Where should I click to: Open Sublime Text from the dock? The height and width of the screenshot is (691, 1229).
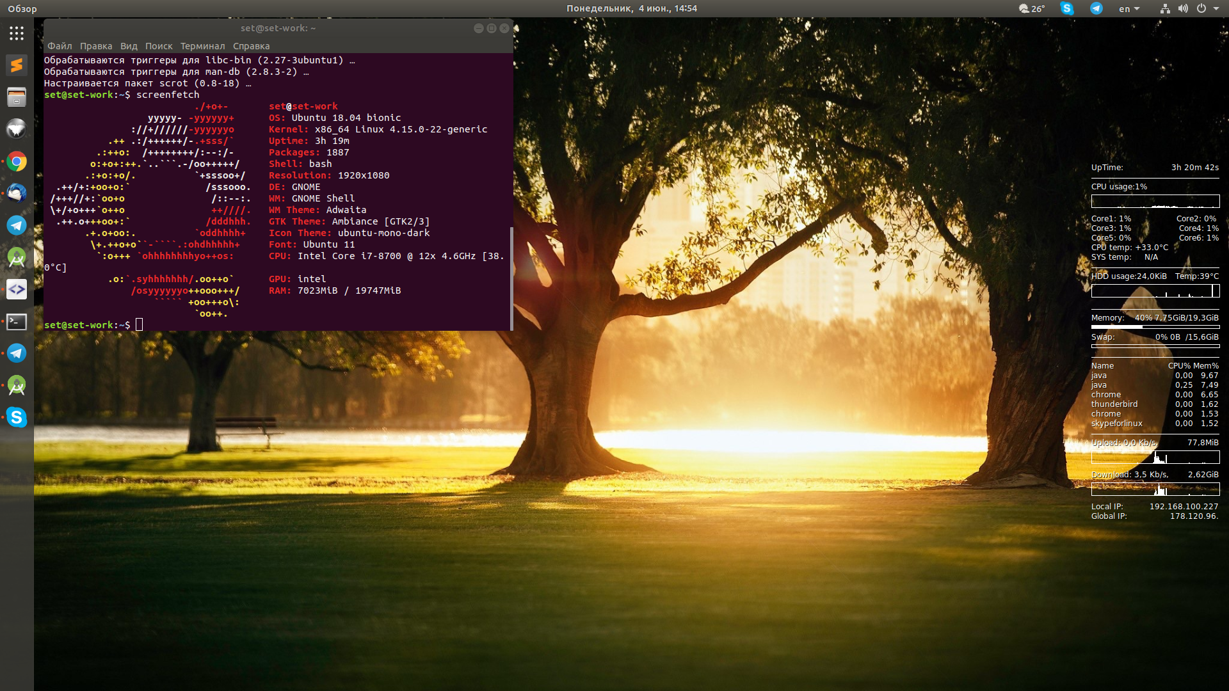pyautogui.click(x=17, y=65)
